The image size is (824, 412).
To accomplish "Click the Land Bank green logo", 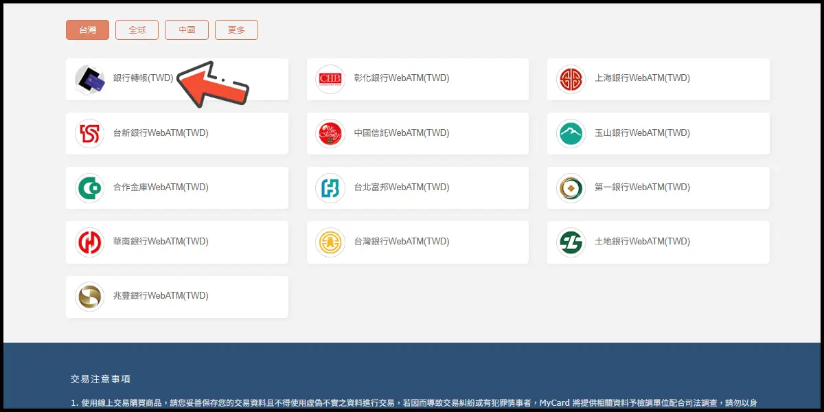I will pyautogui.click(x=571, y=242).
